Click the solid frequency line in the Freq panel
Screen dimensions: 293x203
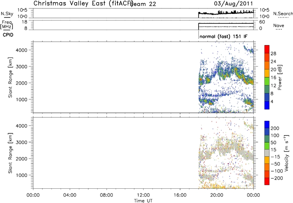pos(226,23)
